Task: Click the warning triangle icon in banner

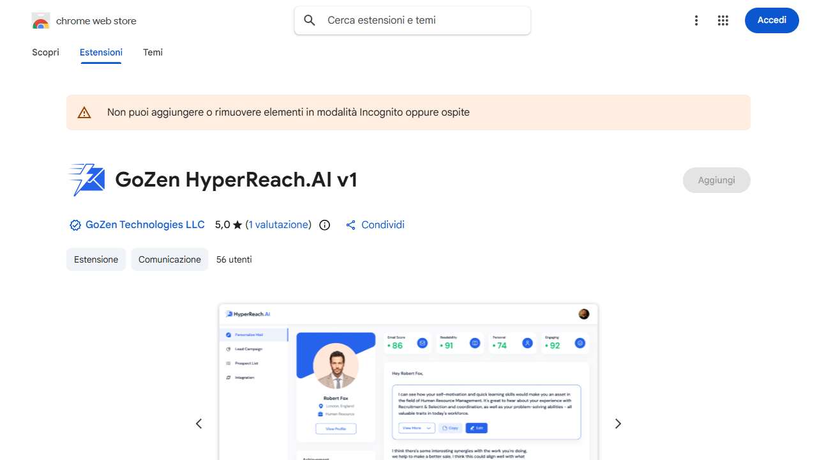Action: 84,112
